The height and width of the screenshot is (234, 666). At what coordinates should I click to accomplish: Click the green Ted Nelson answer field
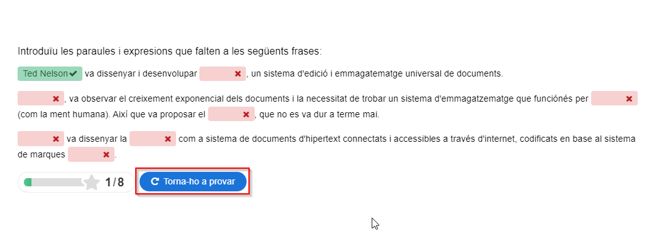[50, 74]
